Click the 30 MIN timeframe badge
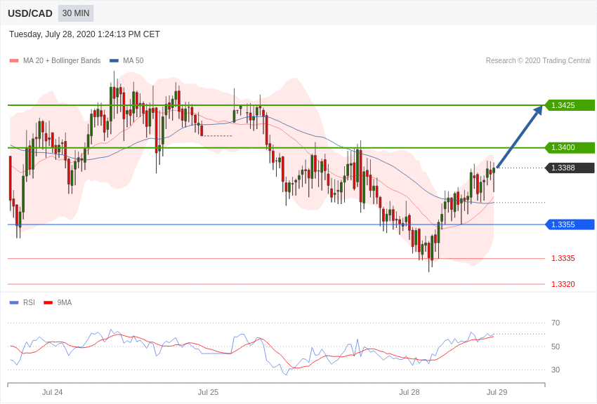Image resolution: width=597 pixels, height=404 pixels. click(x=76, y=13)
